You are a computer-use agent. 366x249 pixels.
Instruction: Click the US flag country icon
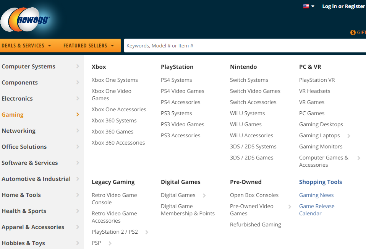[306, 6]
